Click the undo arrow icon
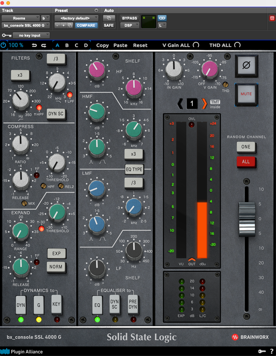This screenshot has width=276, height=356. [34, 45]
